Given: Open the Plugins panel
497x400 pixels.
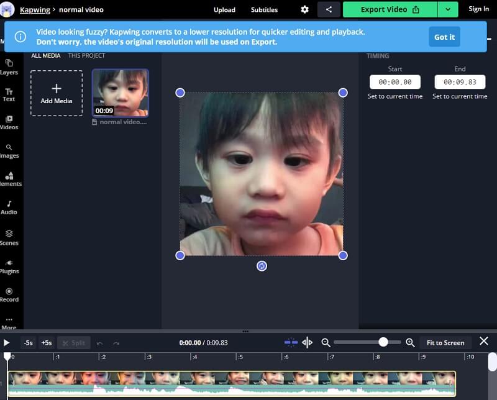Looking at the screenshot, I should 9,267.
